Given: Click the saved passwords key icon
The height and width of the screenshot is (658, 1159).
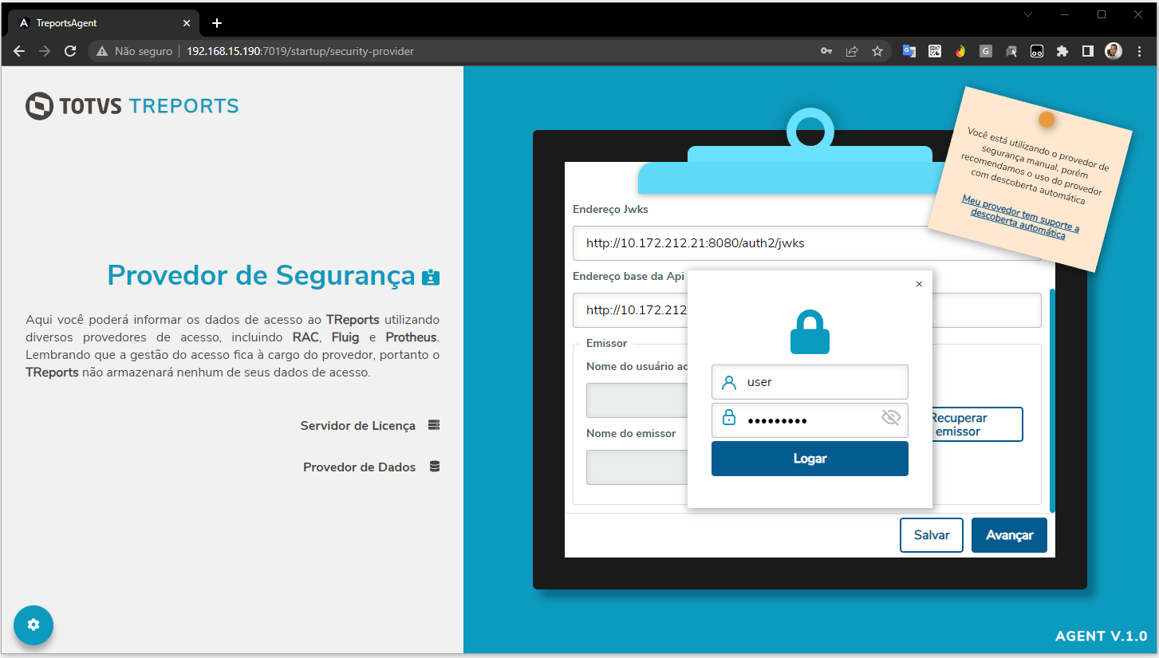Looking at the screenshot, I should (826, 51).
